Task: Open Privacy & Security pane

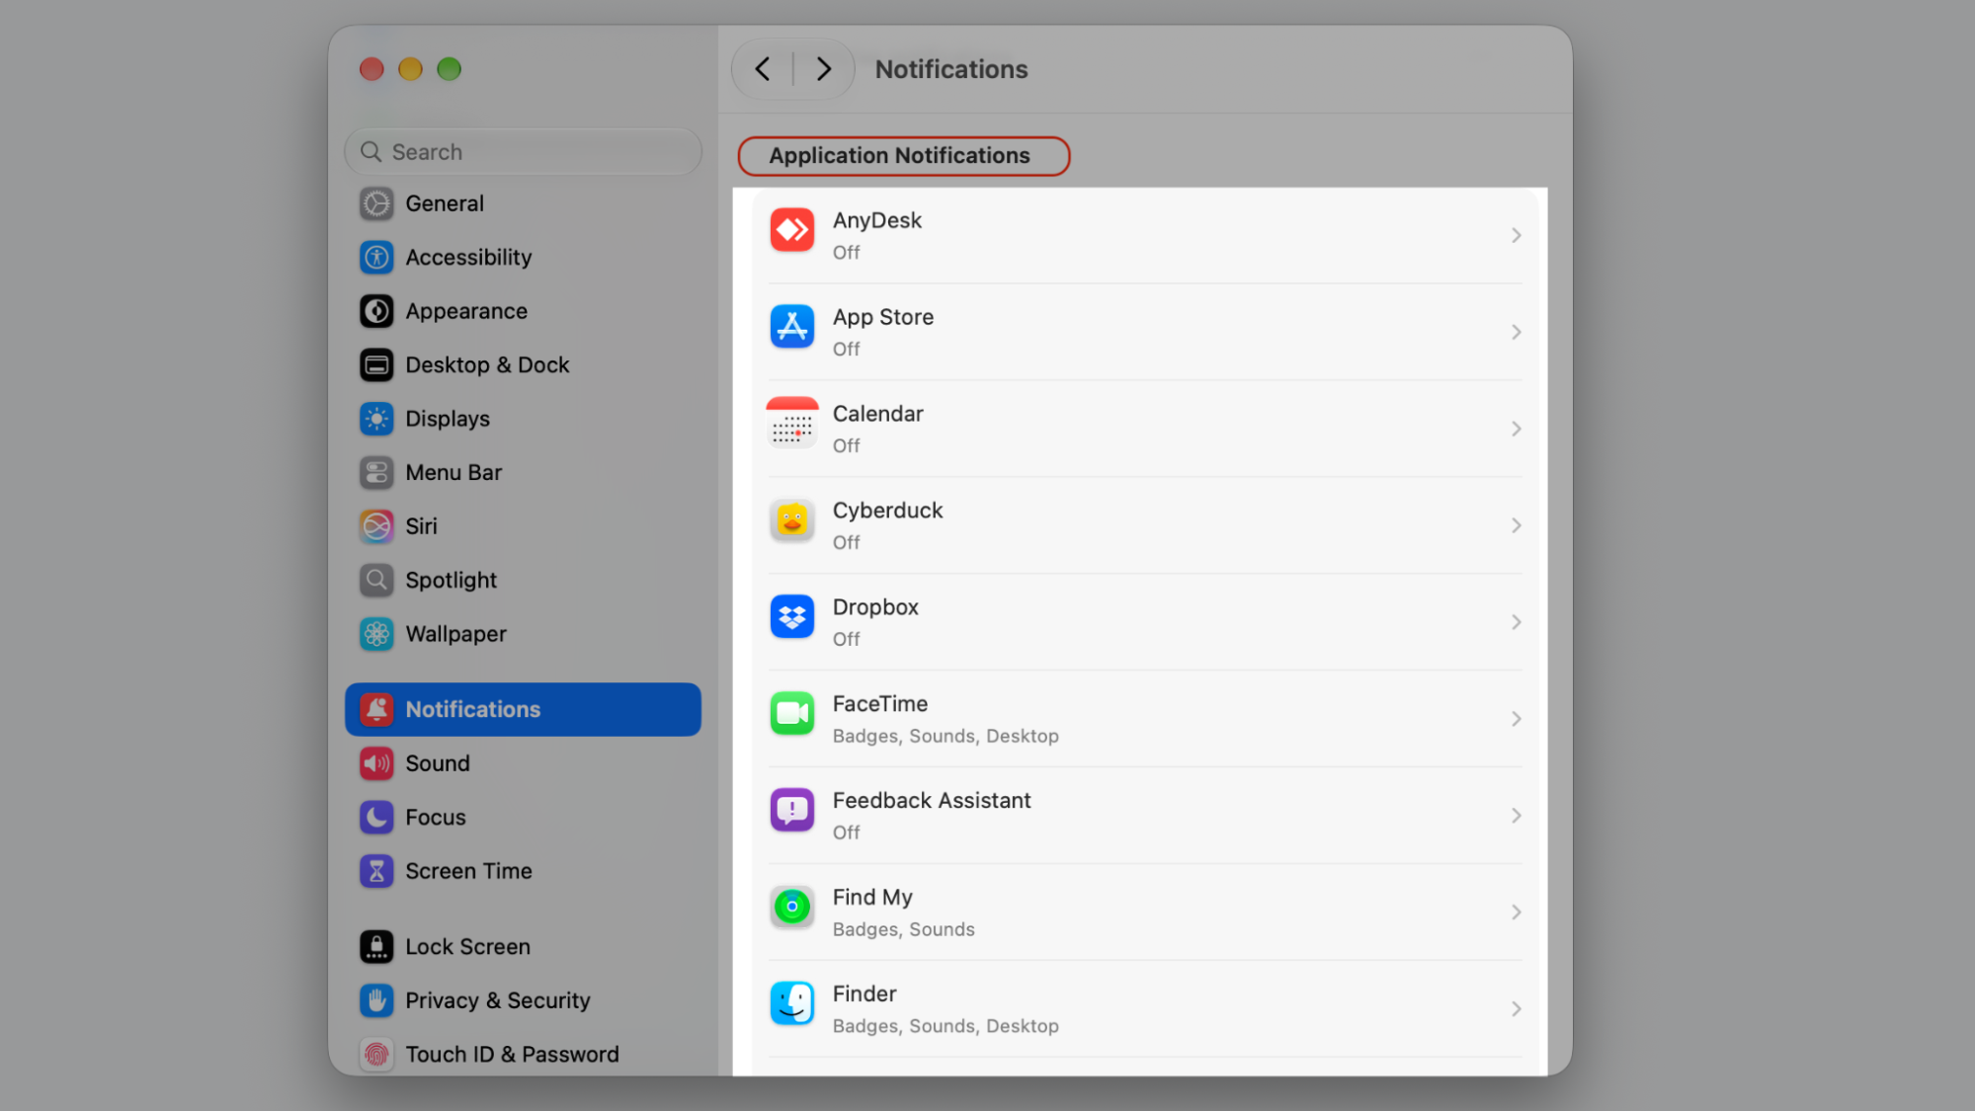Action: [x=523, y=1000]
